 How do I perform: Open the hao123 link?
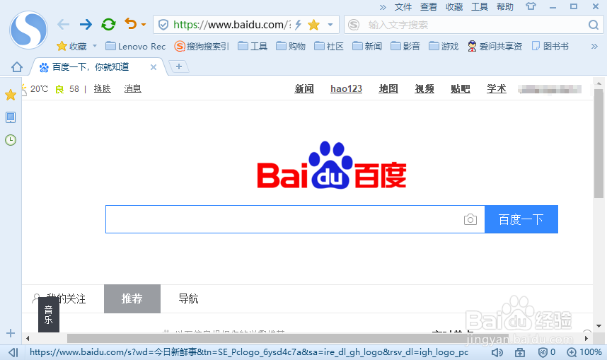346,88
